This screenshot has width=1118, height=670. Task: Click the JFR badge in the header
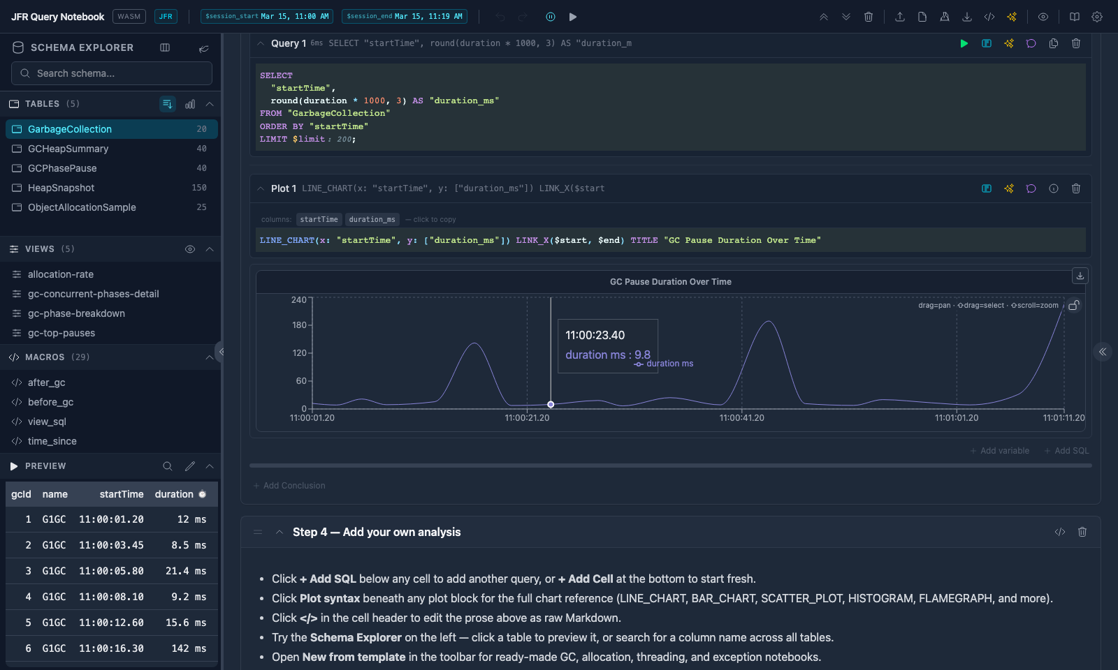point(166,16)
